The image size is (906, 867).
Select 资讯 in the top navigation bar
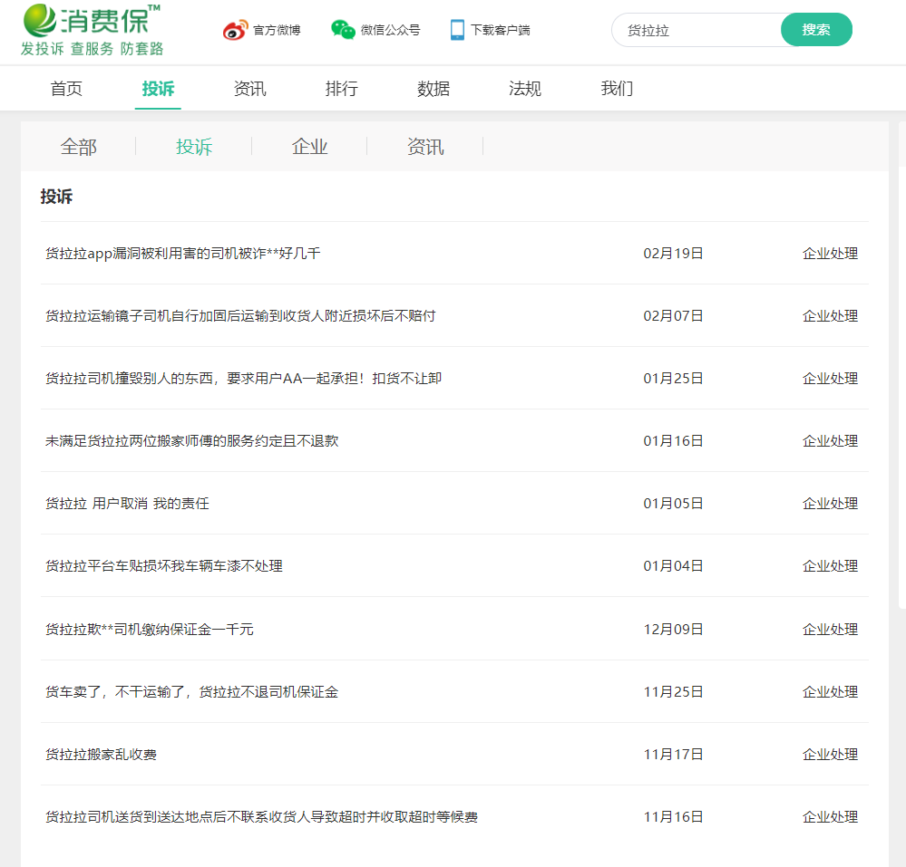click(x=249, y=88)
